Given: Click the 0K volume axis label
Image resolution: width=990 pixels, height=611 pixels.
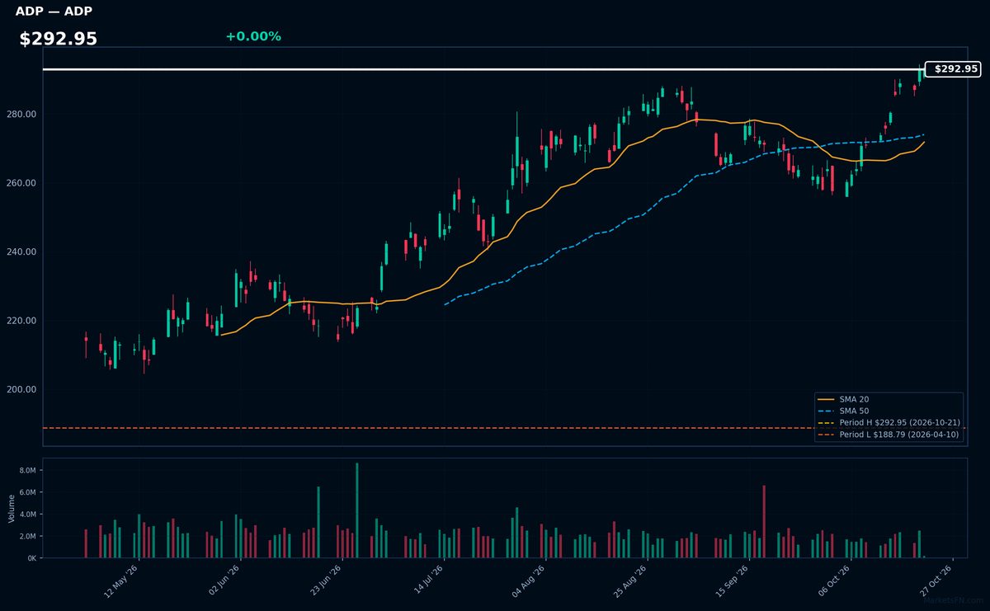Looking at the screenshot, I should (x=31, y=558).
